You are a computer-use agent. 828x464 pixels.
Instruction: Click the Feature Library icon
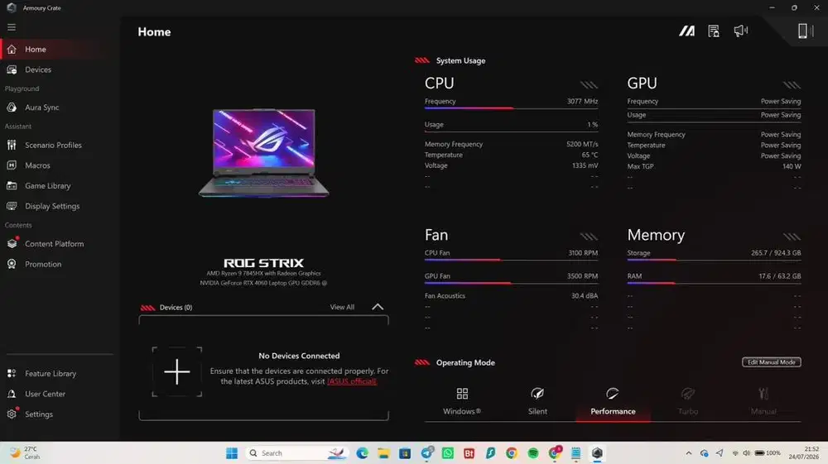click(12, 373)
